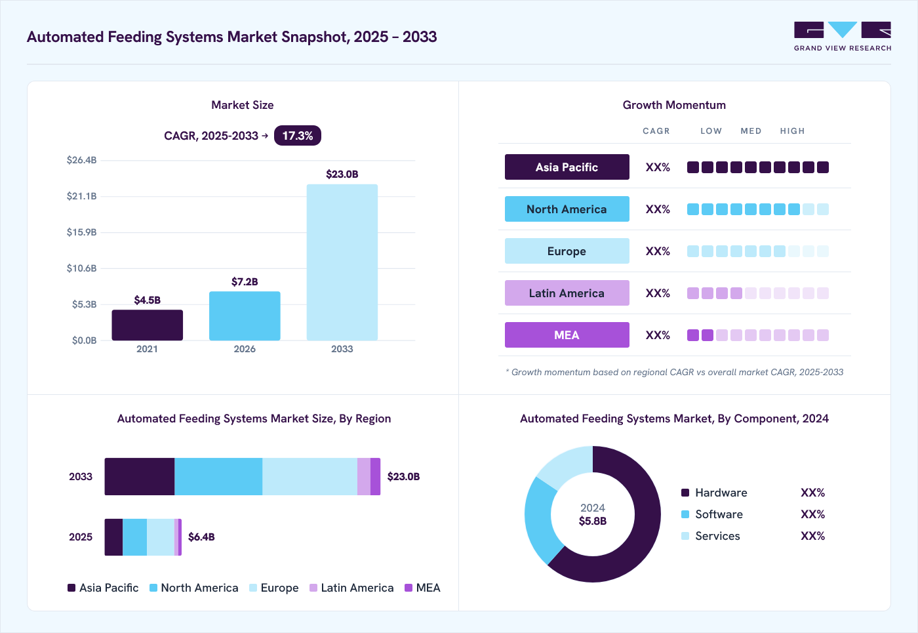Click the Europe segment in 2033 stacked bar
This screenshot has height=633, width=918.
(x=309, y=477)
